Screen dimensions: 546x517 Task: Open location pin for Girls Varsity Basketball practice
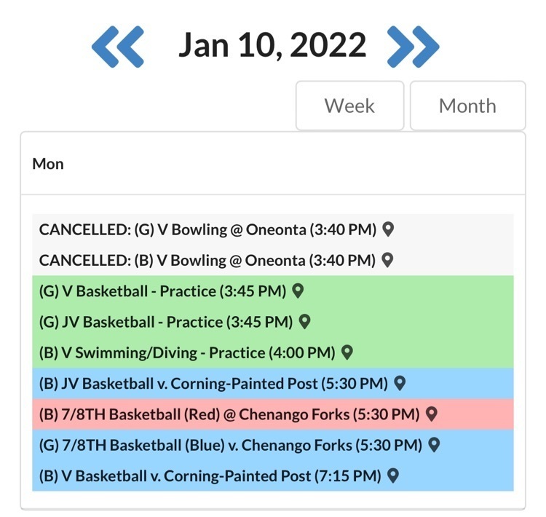(x=297, y=291)
